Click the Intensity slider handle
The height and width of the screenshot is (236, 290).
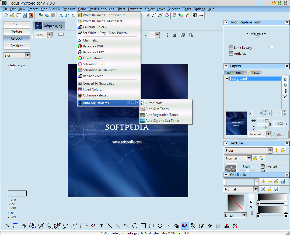[x=12, y=68]
